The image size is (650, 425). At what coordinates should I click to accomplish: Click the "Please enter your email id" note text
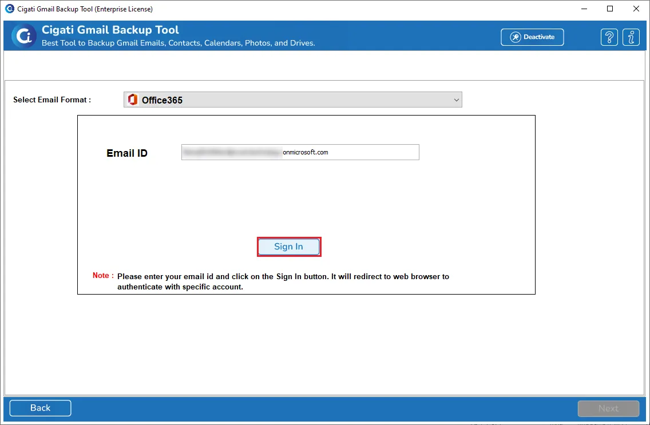click(x=283, y=281)
